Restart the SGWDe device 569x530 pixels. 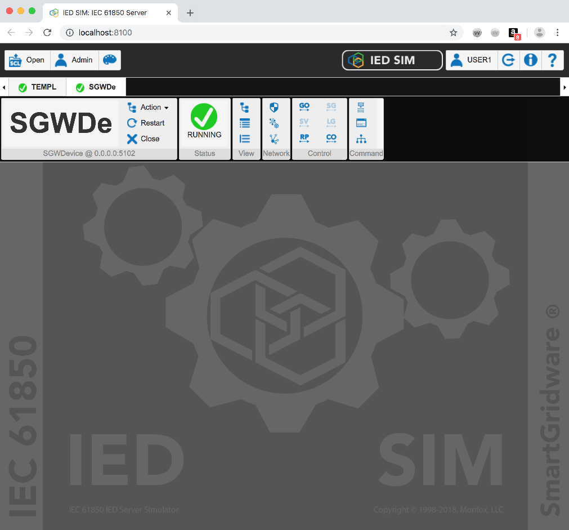coord(146,123)
